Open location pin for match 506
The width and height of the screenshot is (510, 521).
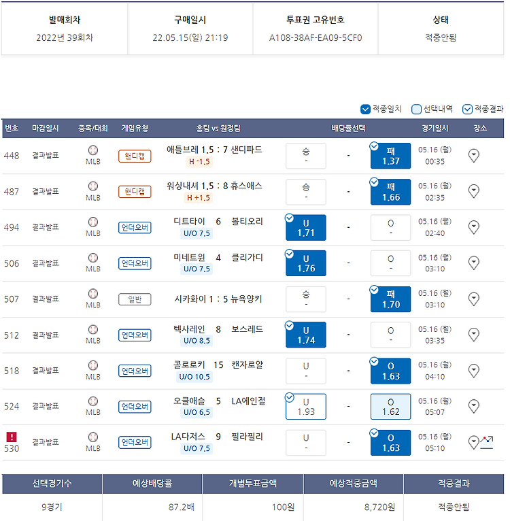[473, 263]
